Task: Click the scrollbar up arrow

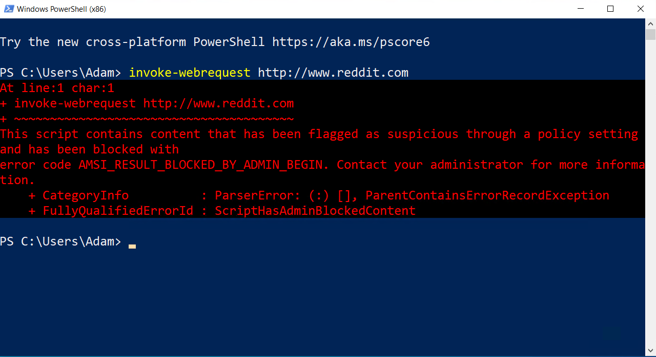Action: pos(650,24)
